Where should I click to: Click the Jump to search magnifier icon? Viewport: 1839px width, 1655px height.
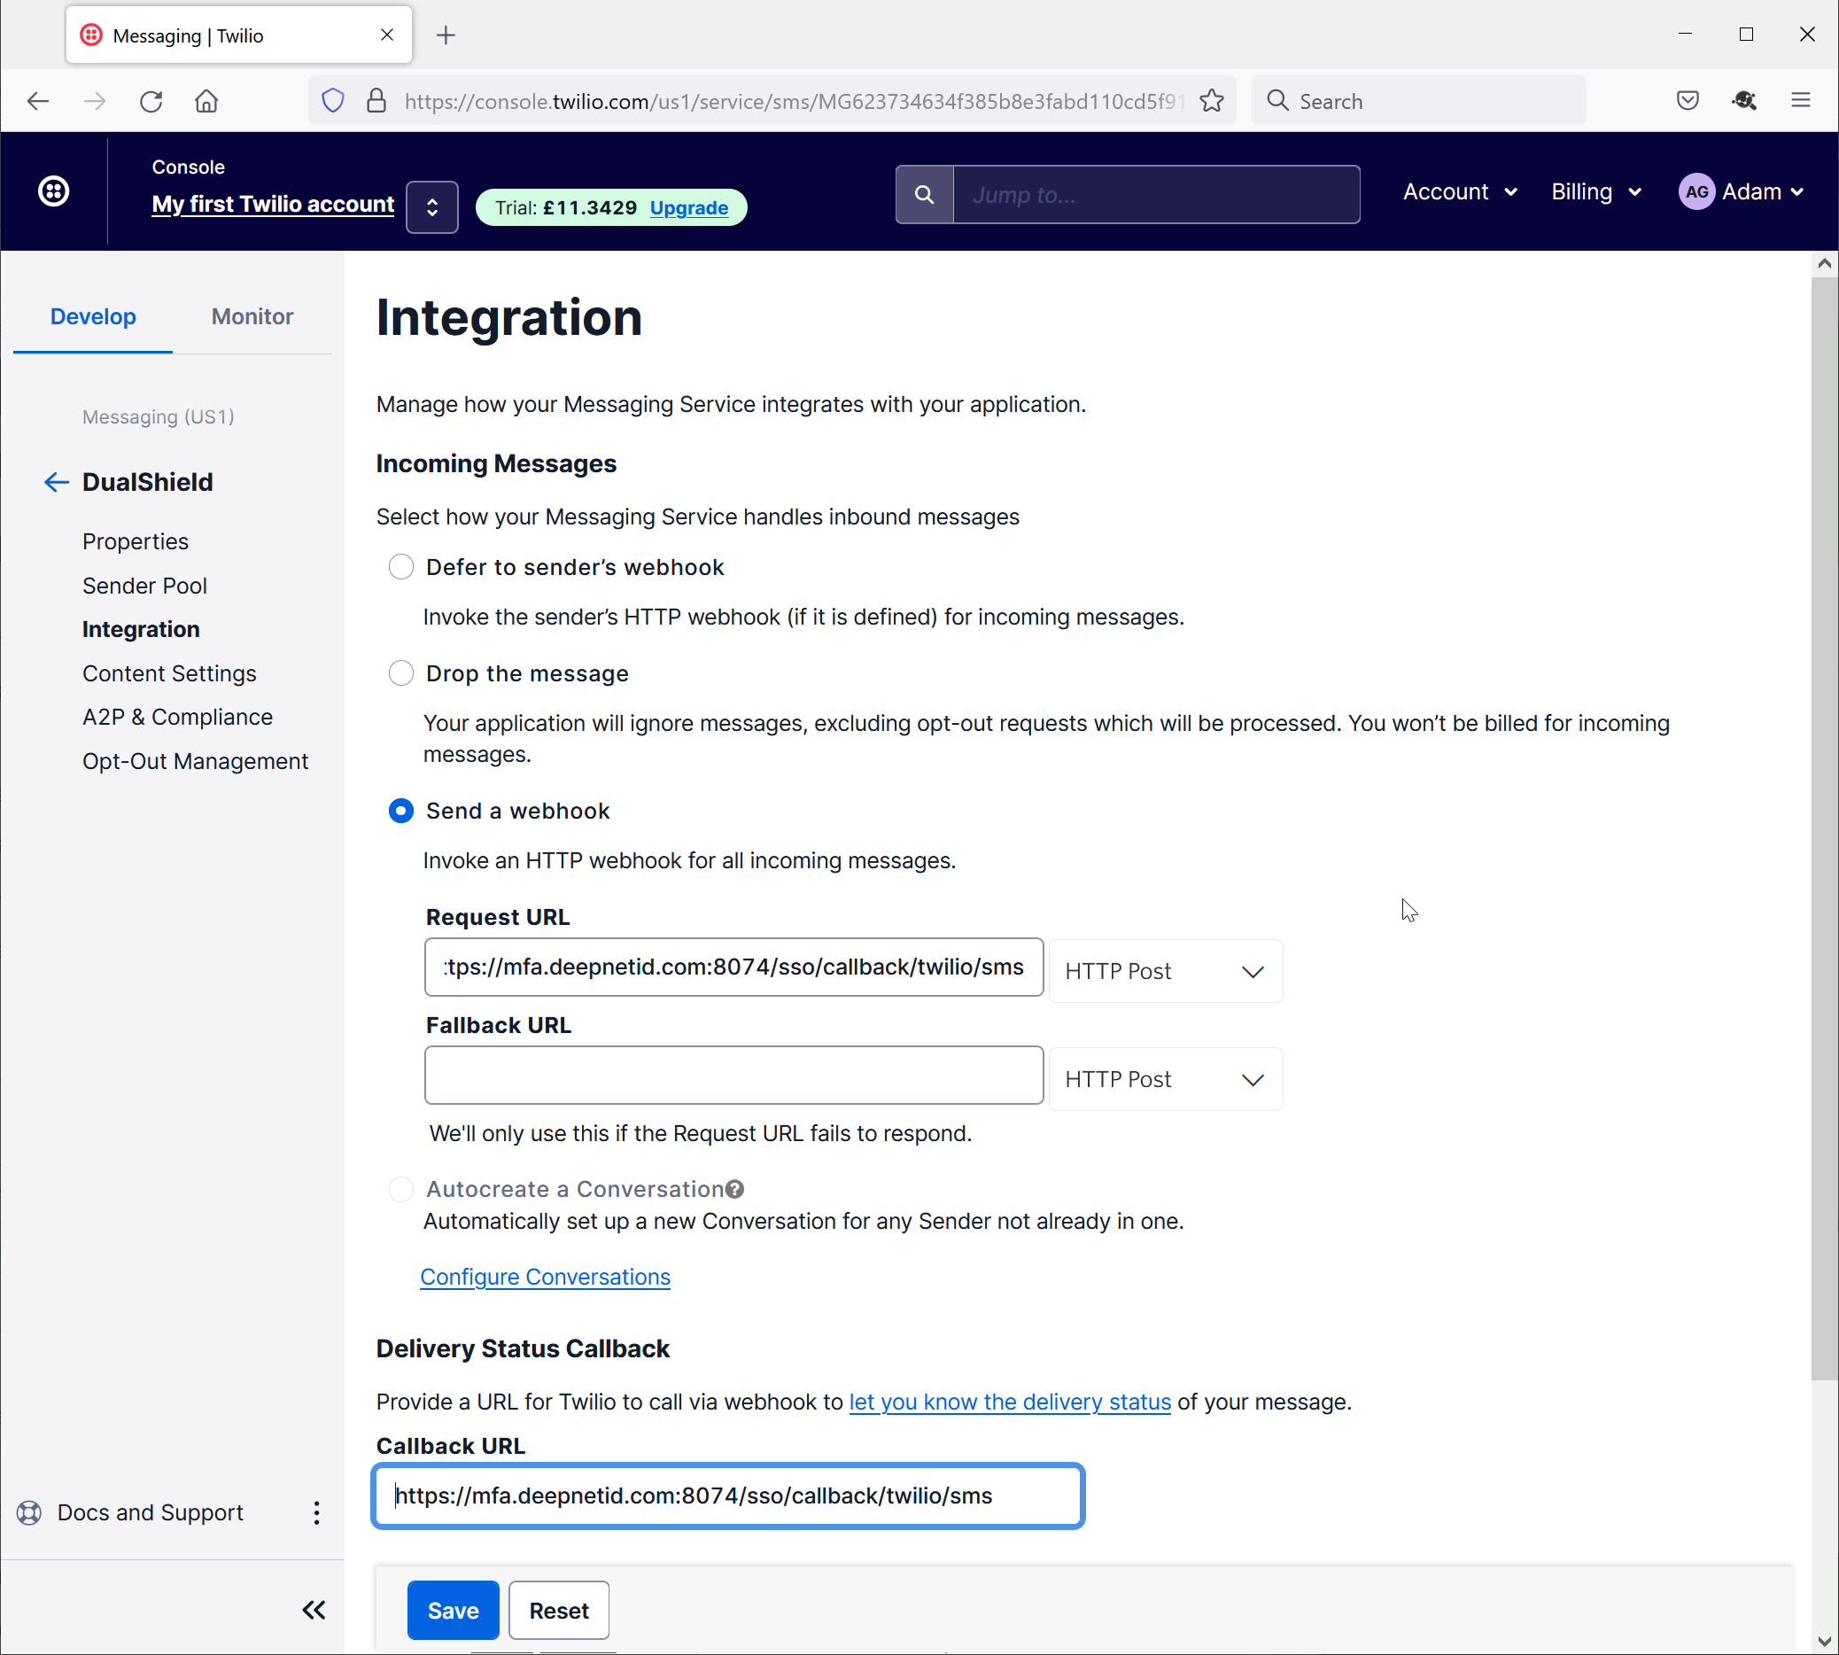(x=924, y=195)
